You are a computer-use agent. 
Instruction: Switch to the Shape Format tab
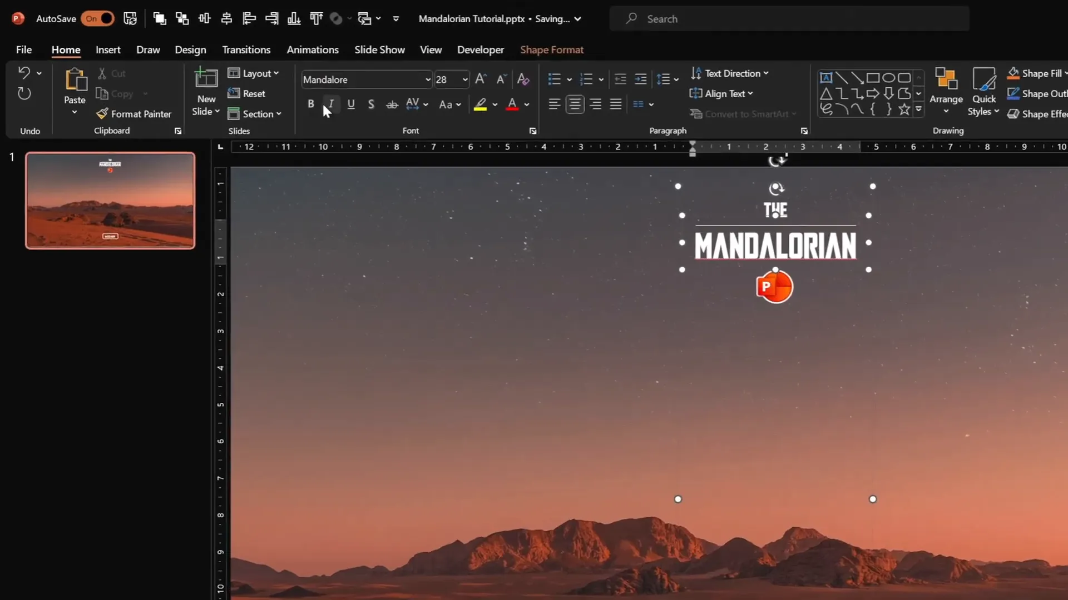(552, 49)
